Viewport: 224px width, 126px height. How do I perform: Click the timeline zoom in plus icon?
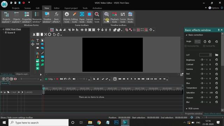click(x=3, y=79)
